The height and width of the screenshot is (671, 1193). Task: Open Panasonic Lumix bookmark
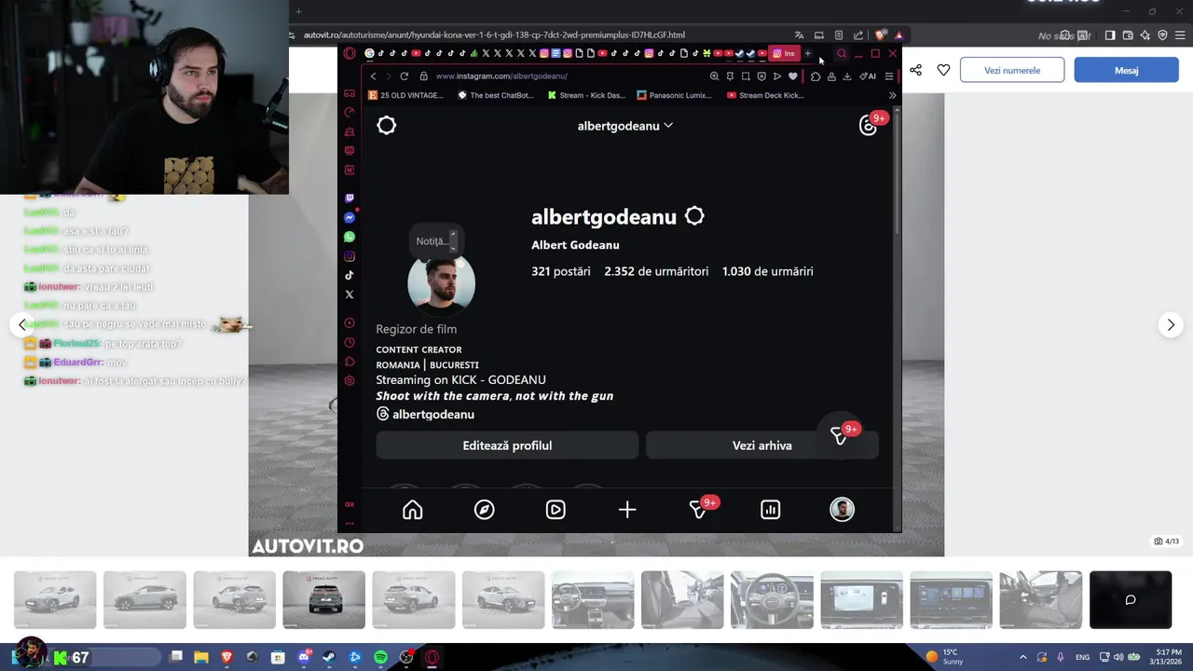click(x=675, y=95)
